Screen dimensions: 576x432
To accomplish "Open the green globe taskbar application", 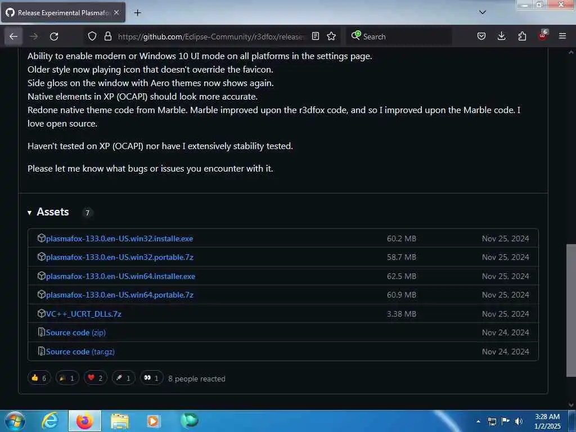I will point(189,420).
